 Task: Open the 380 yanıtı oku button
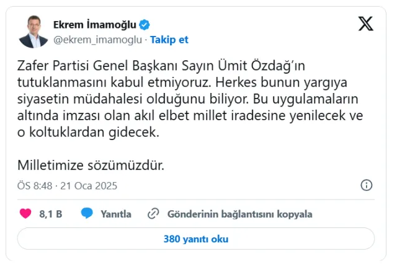[x=196, y=239]
